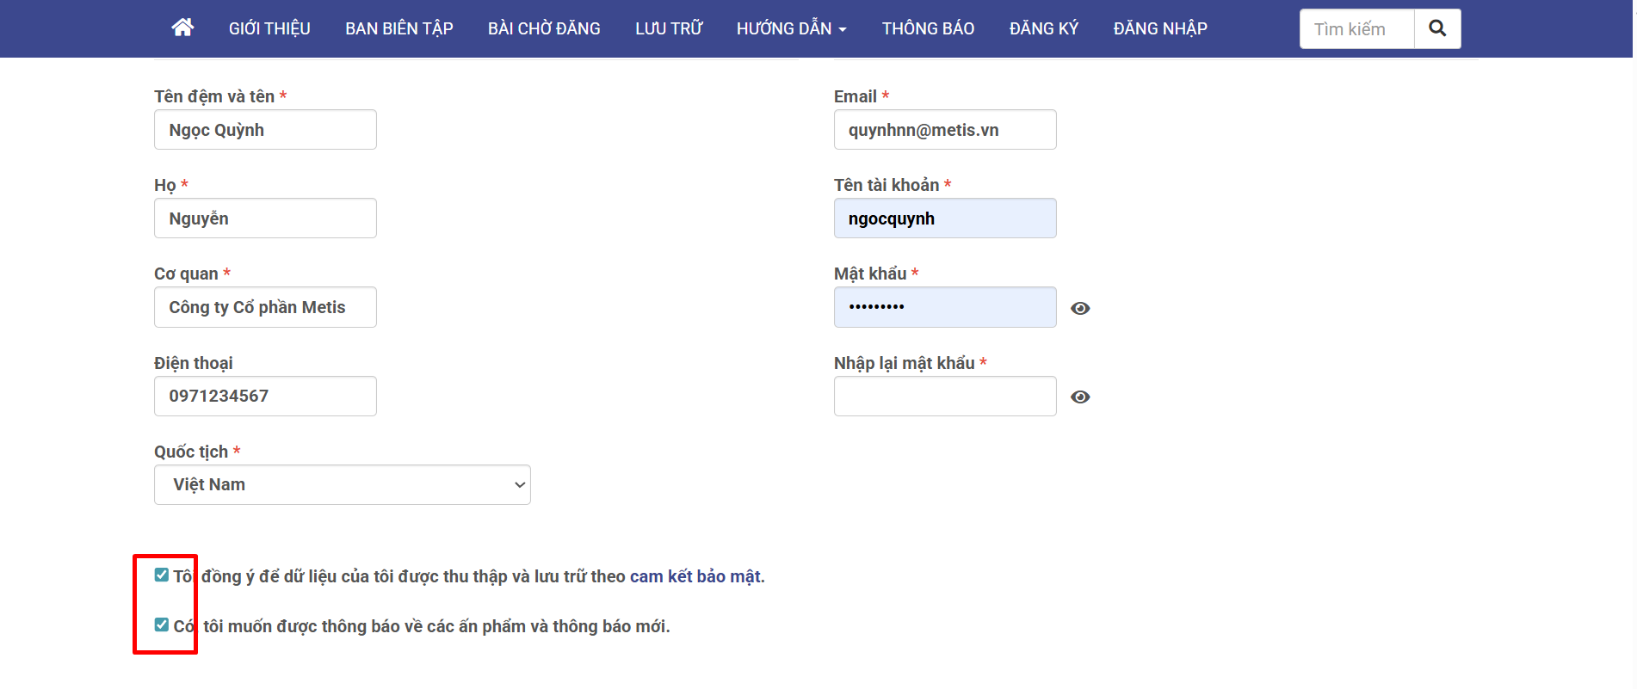The image size is (1637, 689).
Task: Click the ĐĂNG KÝ link
Action: pyautogui.click(x=1043, y=28)
